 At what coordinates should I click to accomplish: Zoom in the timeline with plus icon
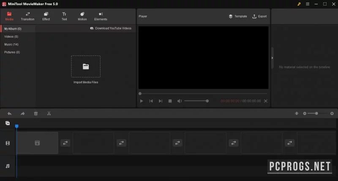tap(332, 113)
